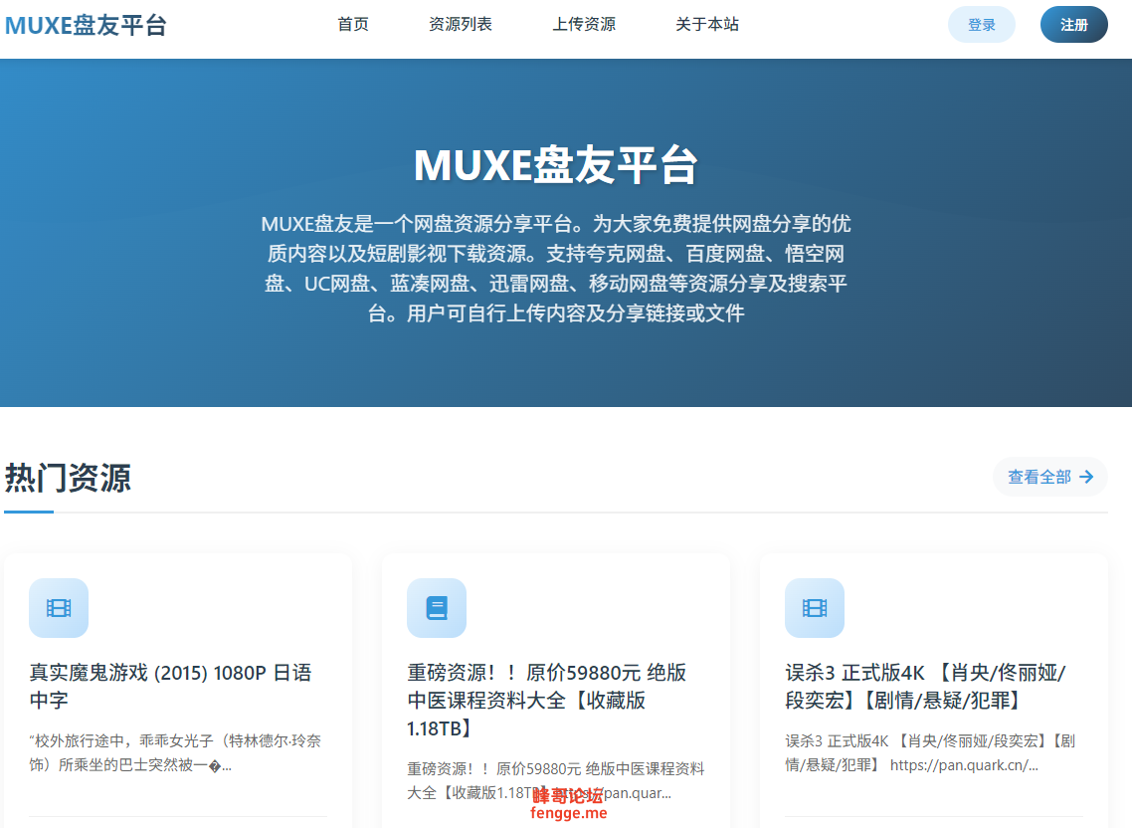Click the hero paragraph beginning MUXE盘友是一个网盘资源分享平台
Screen dimensions: 1132x828
(556, 268)
